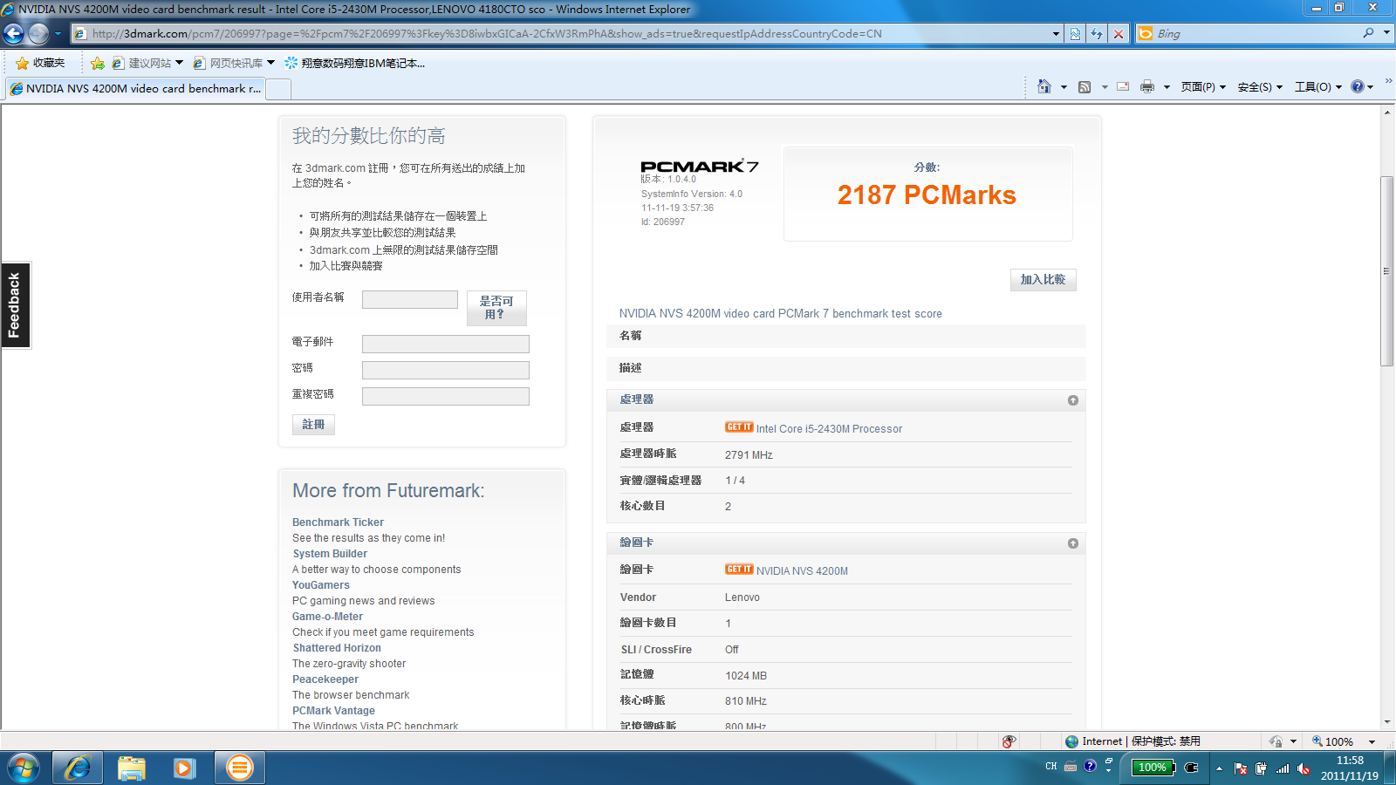Click the orange round app taskbar icon
This screenshot has height=785, width=1396.
239,768
